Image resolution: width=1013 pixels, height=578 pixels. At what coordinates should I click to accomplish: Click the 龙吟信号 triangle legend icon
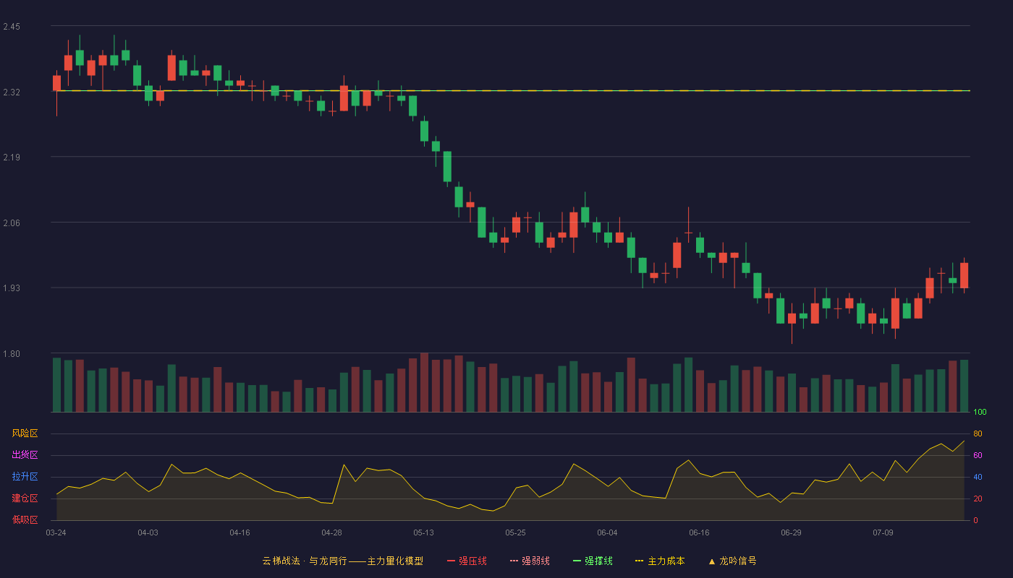(x=711, y=561)
